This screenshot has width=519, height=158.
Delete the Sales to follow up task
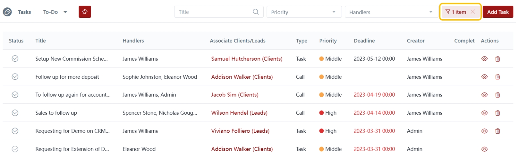tap(498, 113)
